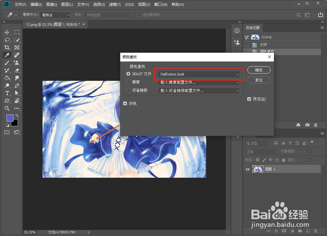Open the layer filter 类型 dropdown

[257, 143]
